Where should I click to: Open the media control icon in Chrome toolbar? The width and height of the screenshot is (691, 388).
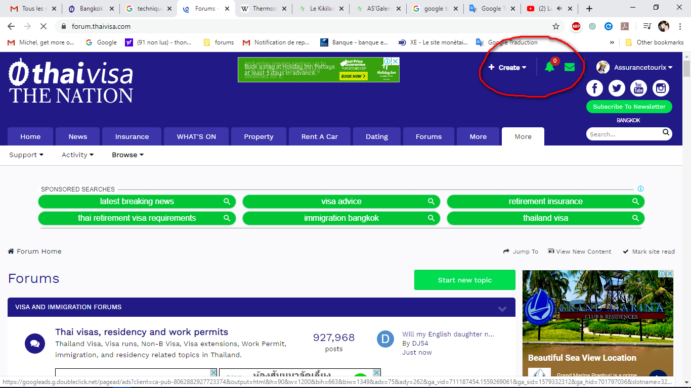click(646, 26)
